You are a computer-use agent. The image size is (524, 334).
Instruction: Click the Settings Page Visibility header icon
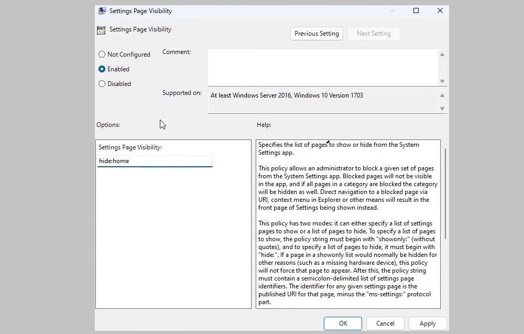(x=101, y=30)
